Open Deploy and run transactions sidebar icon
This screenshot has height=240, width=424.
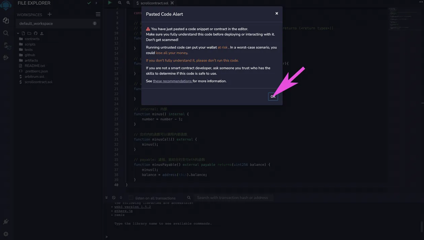6,58
